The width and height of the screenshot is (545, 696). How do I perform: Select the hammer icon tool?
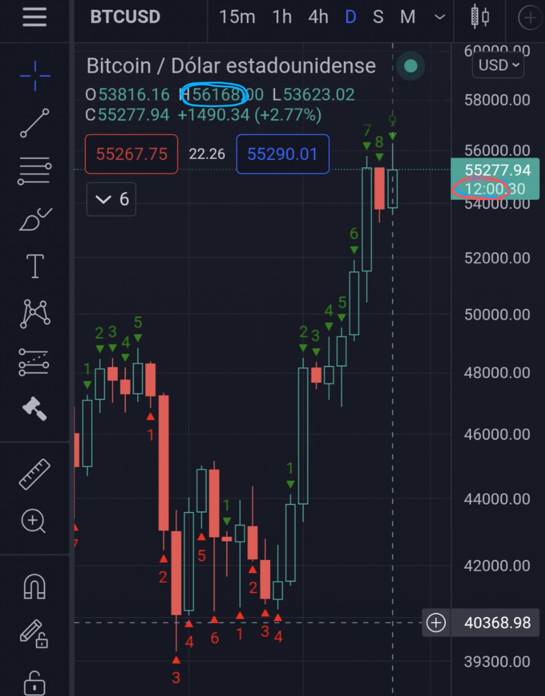[x=35, y=409]
